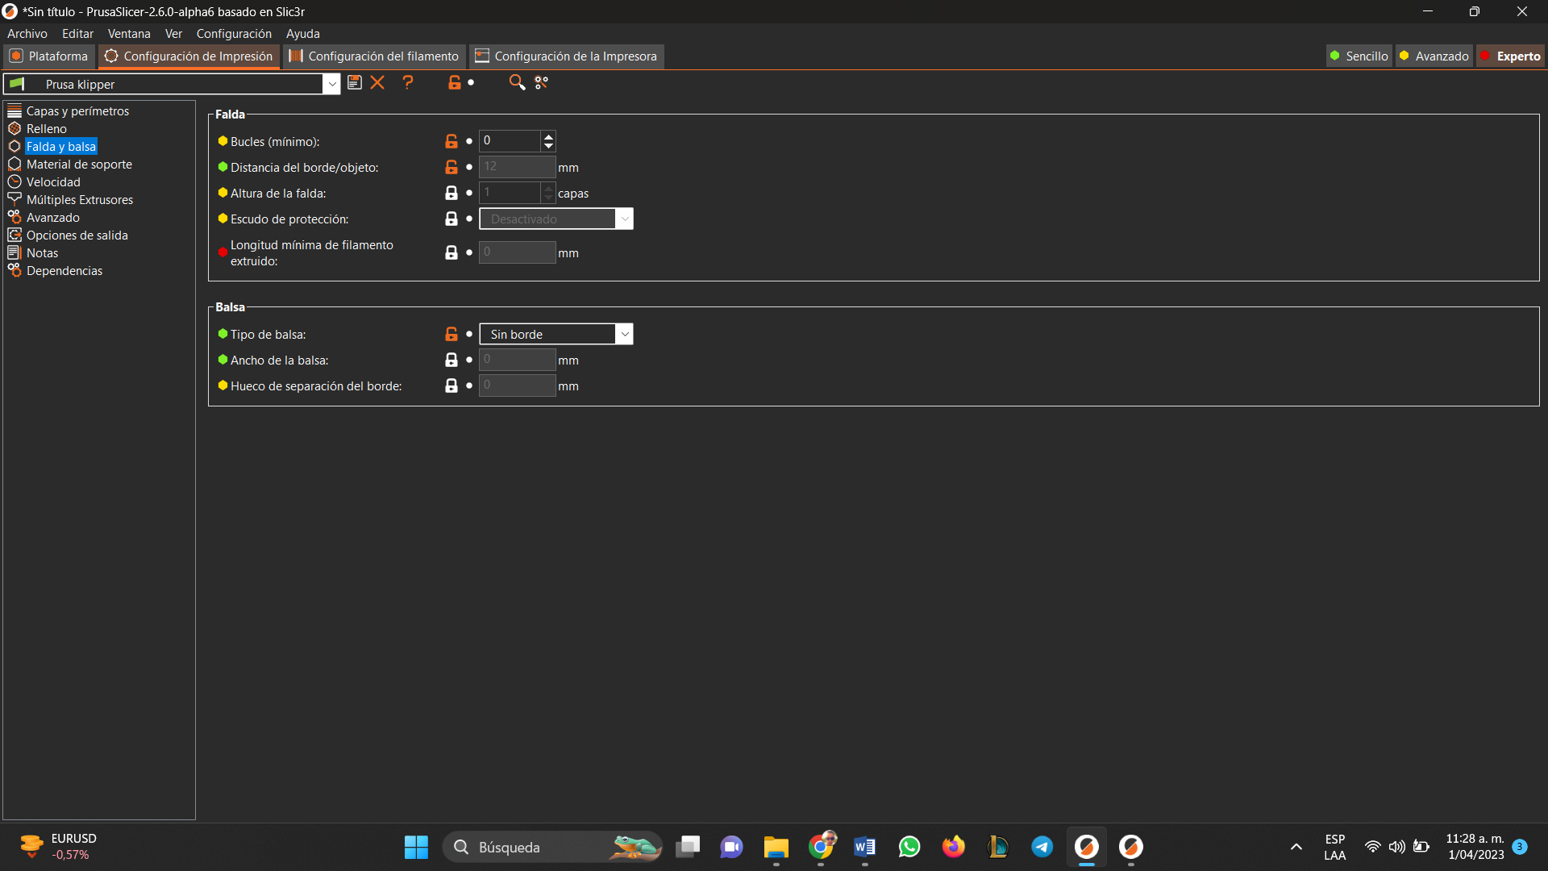Open the help question mark icon
Screen dimensions: 1548x871
click(x=408, y=82)
